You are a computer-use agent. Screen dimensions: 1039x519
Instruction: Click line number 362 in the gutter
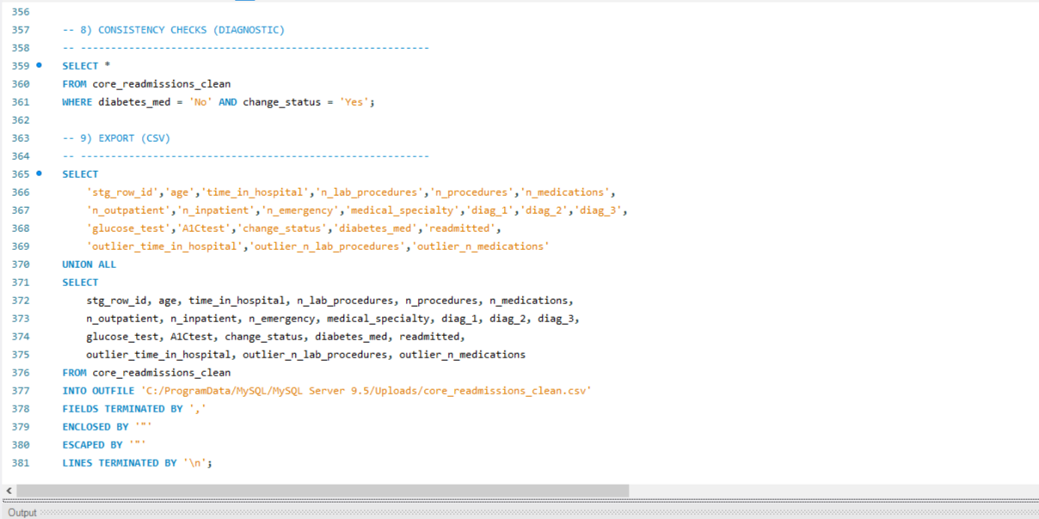click(21, 119)
